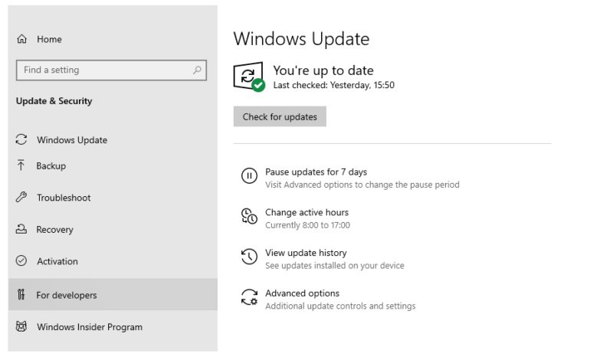
Task: Focus the Find a setting search box
Action: click(x=111, y=70)
